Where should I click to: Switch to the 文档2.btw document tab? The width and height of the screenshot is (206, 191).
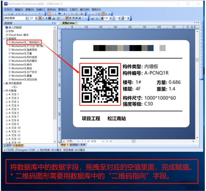click(x=69, y=23)
